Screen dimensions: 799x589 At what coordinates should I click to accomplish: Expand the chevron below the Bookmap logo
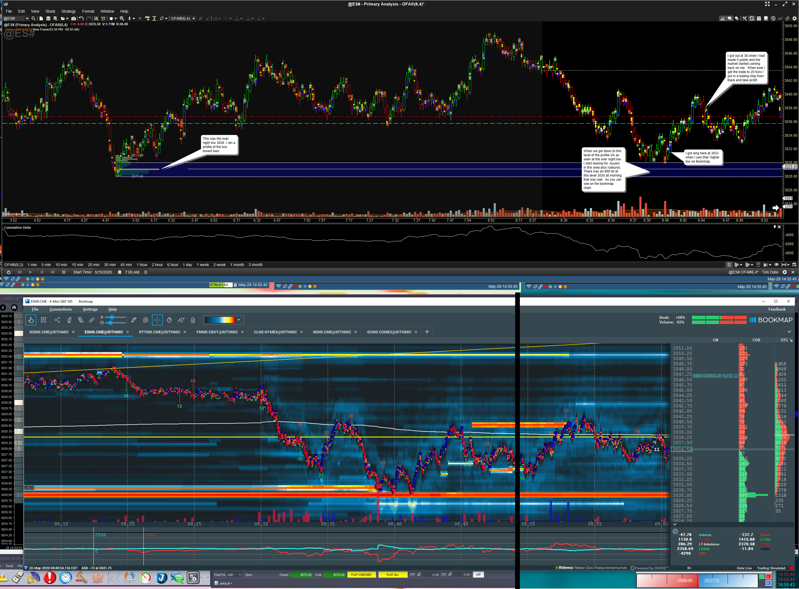pyautogui.click(x=789, y=332)
